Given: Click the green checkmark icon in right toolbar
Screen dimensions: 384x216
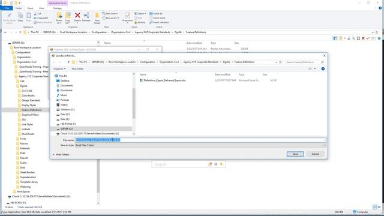Looking at the screenshot, I should point(368,38).
